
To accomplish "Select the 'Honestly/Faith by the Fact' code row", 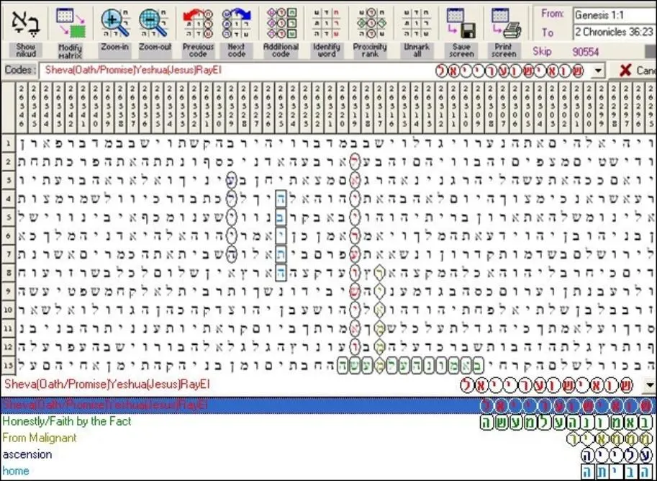I will [x=328, y=422].
